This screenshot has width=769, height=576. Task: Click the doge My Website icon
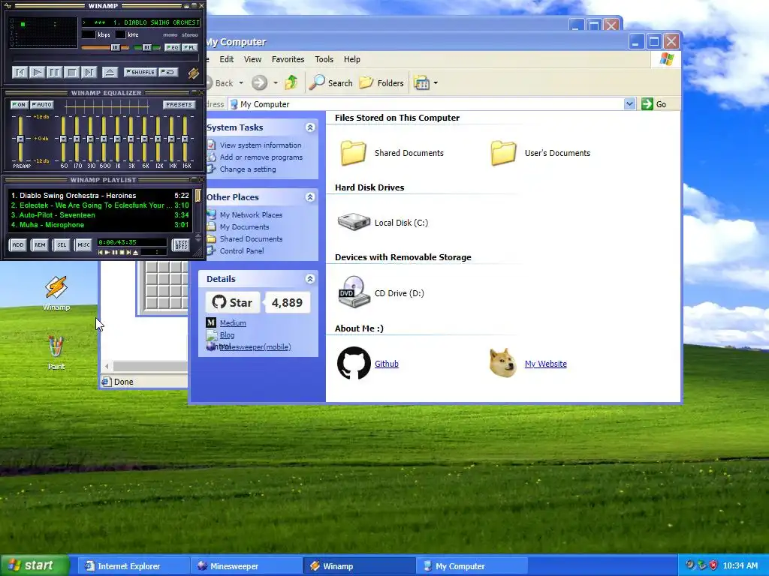[502, 363]
